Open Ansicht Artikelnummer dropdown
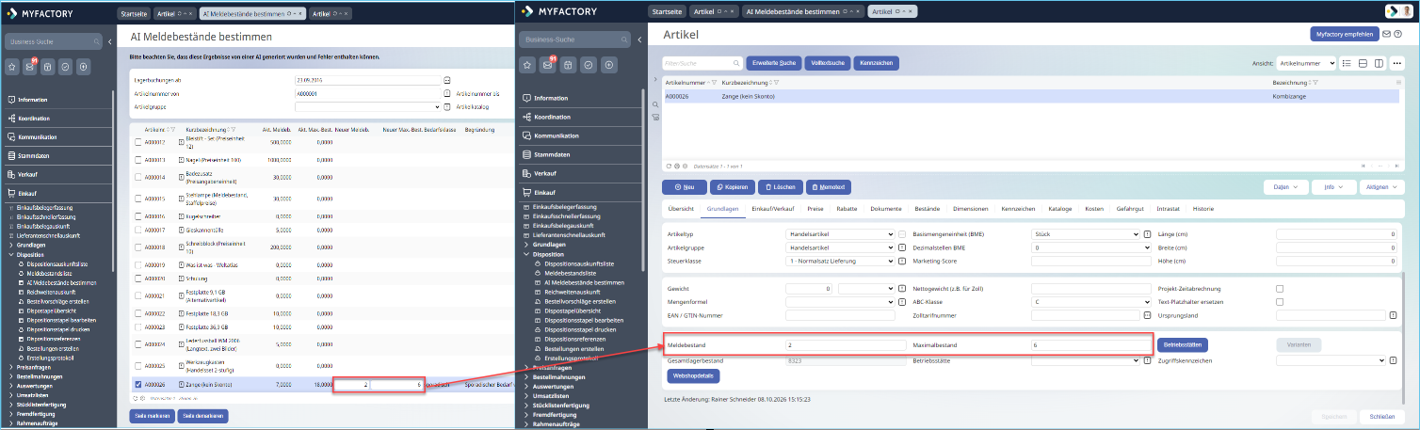The width and height of the screenshot is (1420, 430). point(1306,63)
